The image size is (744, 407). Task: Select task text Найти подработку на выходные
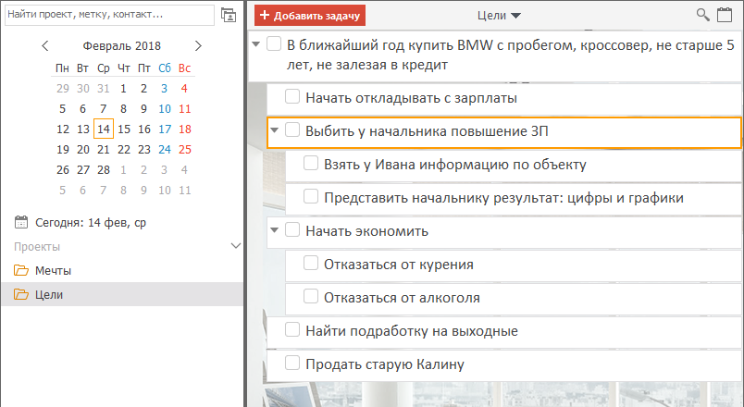tap(412, 330)
